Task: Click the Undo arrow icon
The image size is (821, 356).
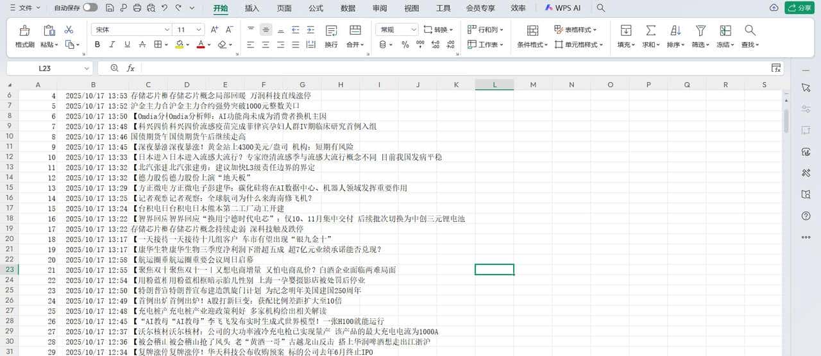Action: click(165, 8)
